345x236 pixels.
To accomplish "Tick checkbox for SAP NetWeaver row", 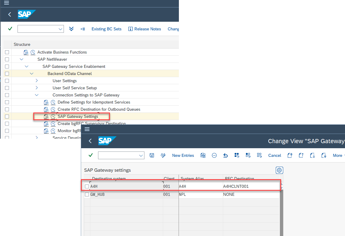I will click(7, 59).
